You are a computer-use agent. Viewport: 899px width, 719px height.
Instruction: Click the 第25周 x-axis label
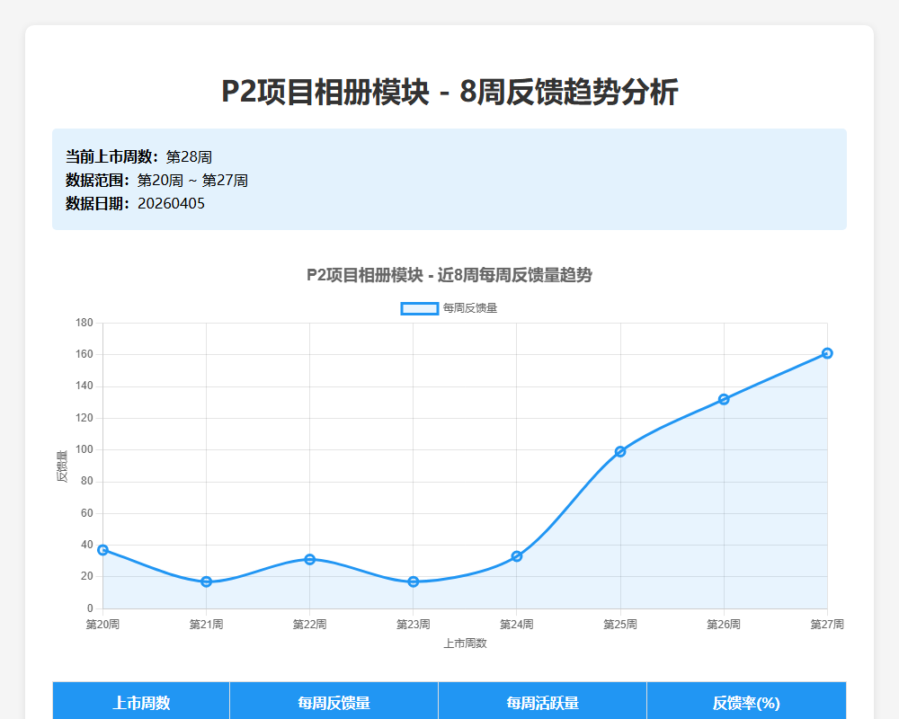620,624
